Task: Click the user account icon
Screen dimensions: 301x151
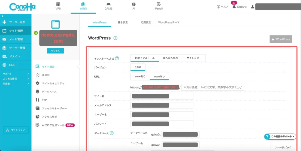Action: (x=252, y=7)
